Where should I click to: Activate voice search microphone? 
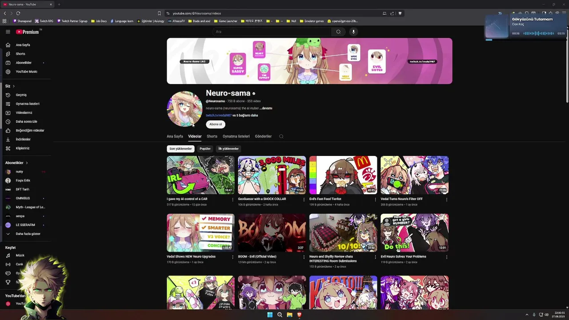(x=353, y=32)
